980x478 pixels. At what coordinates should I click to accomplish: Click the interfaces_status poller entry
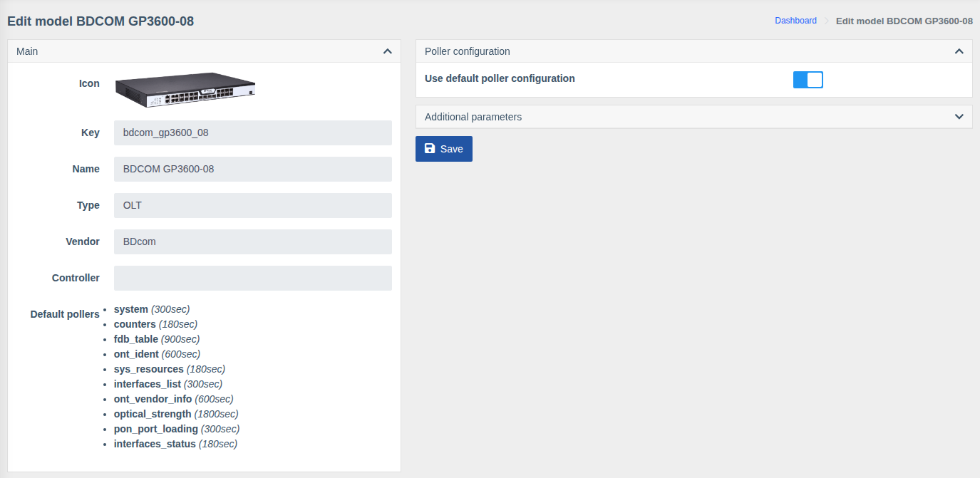click(175, 444)
